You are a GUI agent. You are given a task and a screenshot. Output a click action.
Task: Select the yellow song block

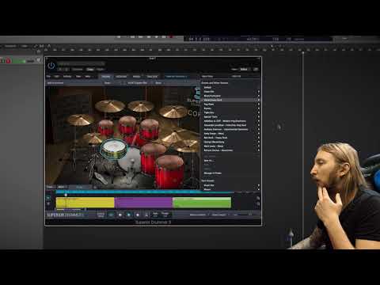coord(85,203)
